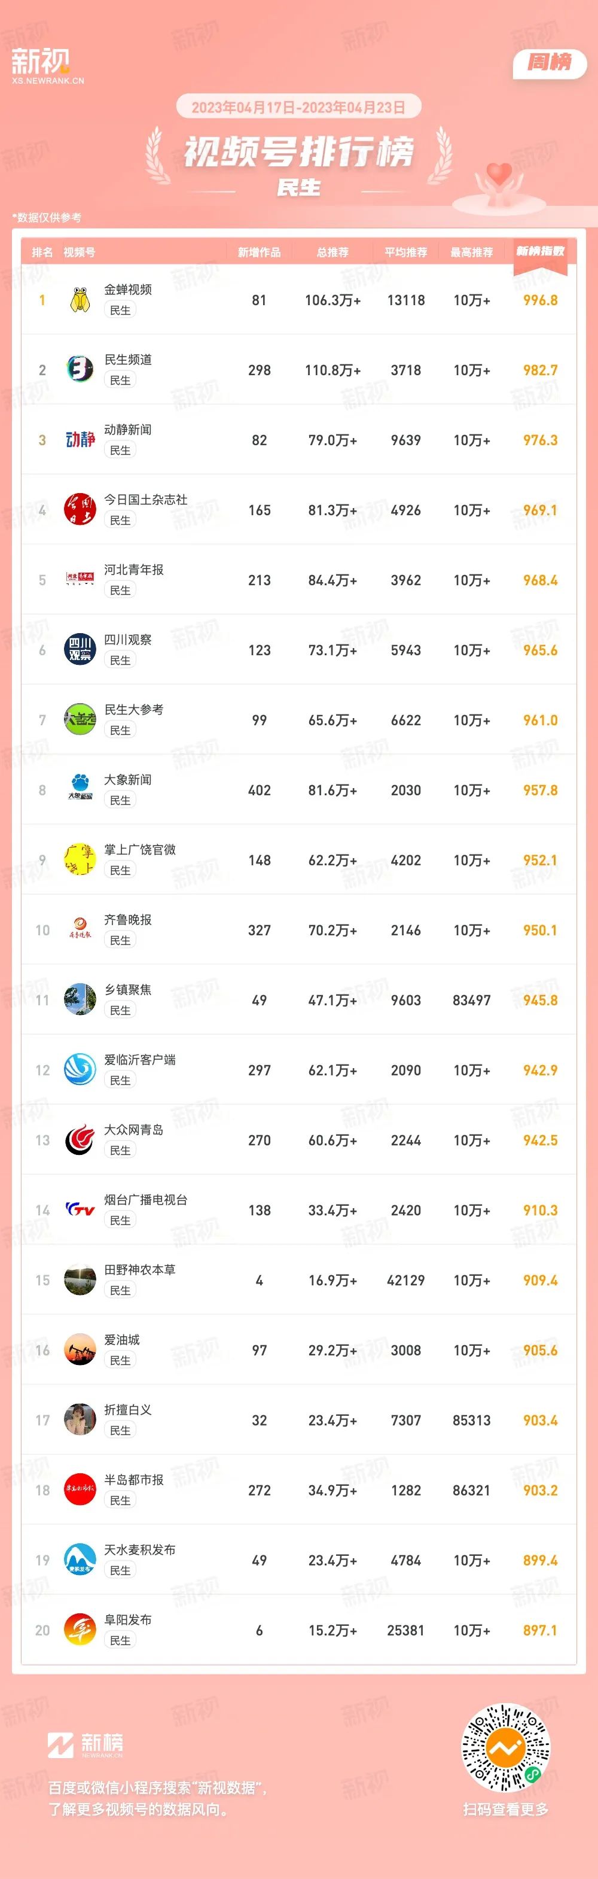Click the 金蝉视频 cicada avatar icon

coord(80,300)
